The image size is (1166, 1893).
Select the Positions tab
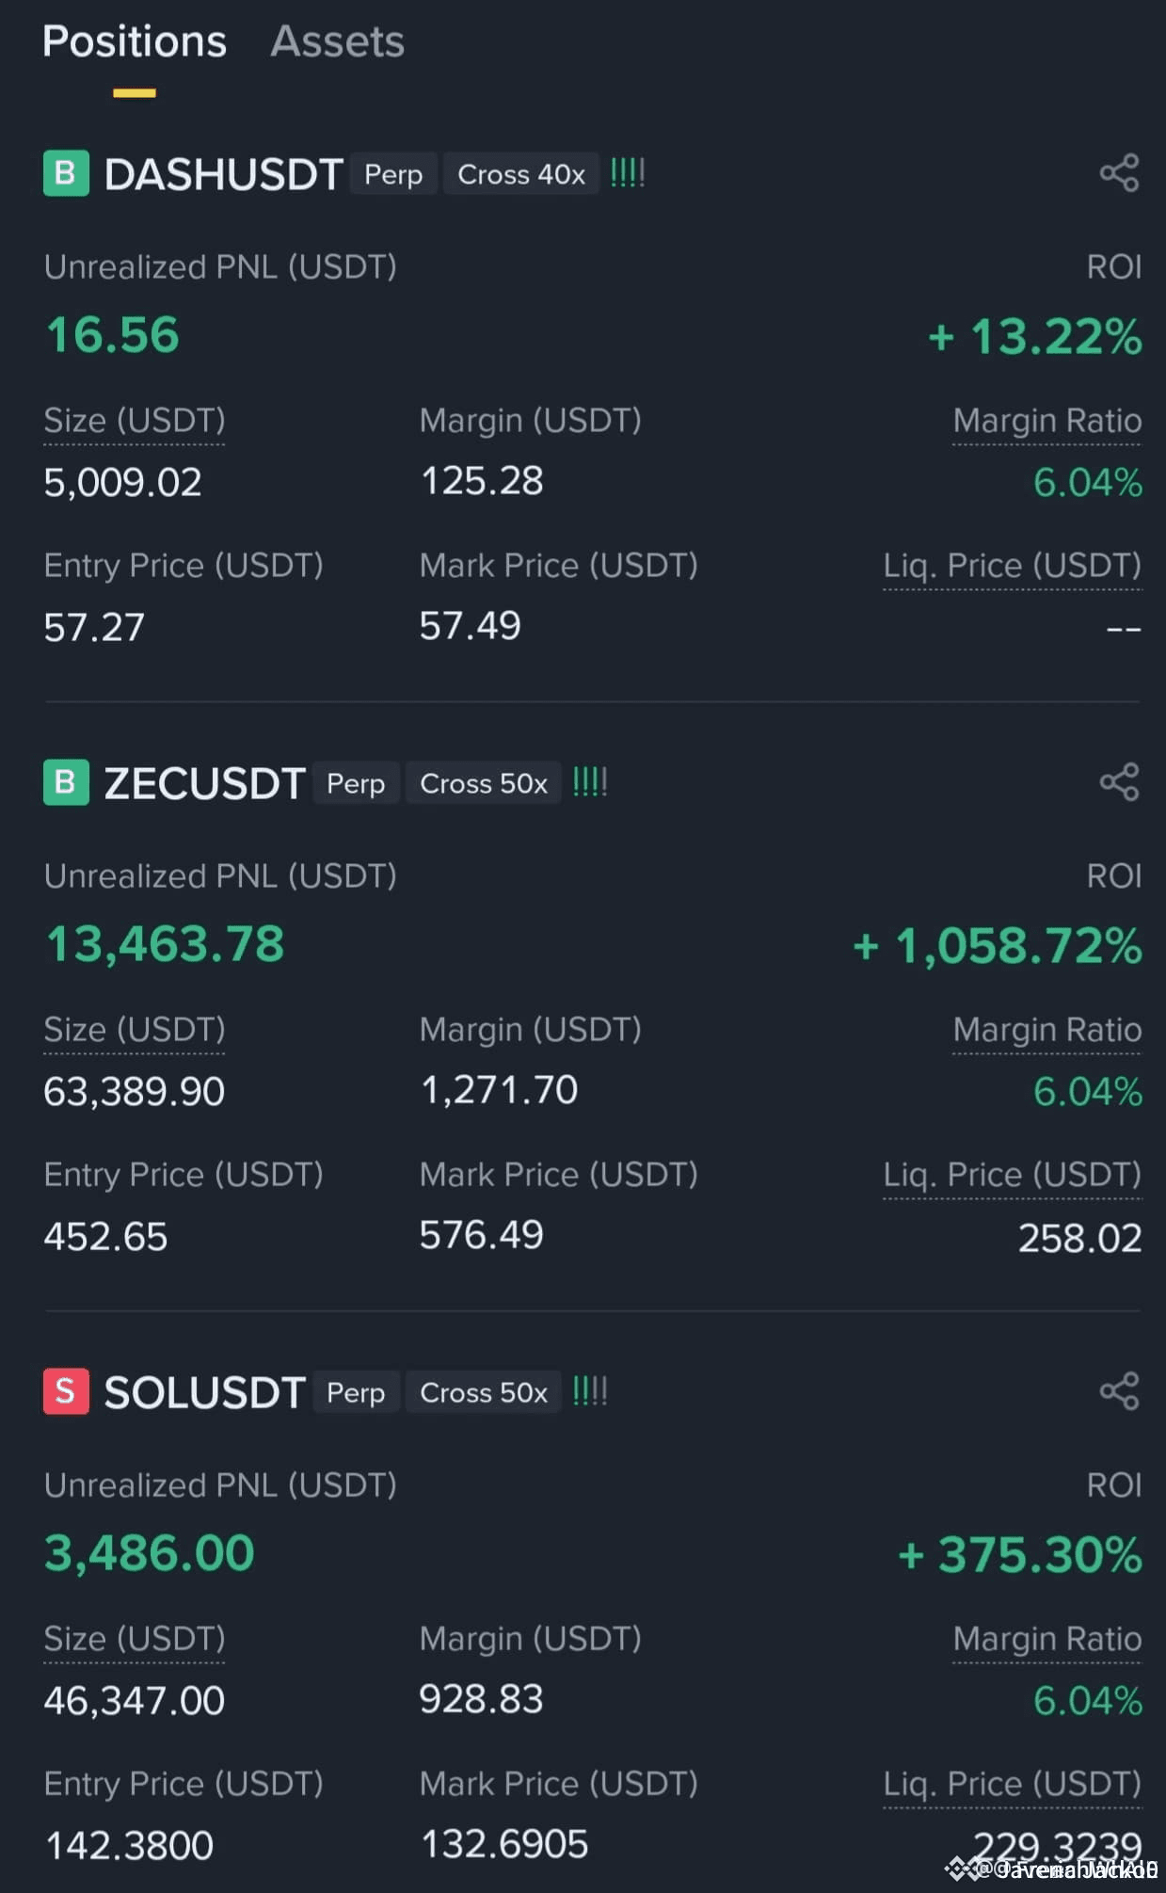[135, 41]
